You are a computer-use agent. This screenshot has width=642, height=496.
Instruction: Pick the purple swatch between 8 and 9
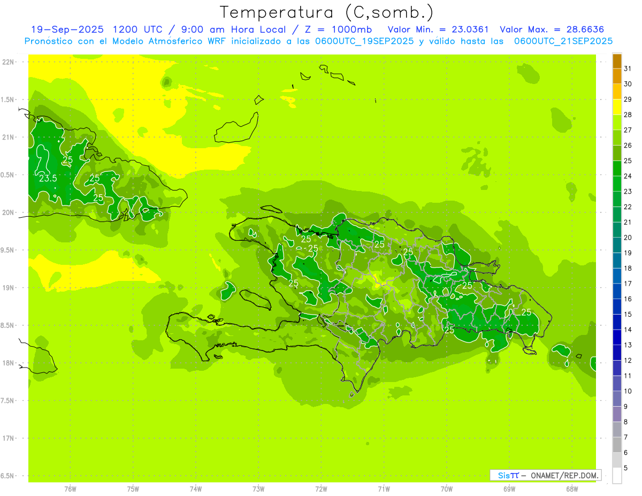[617, 414]
